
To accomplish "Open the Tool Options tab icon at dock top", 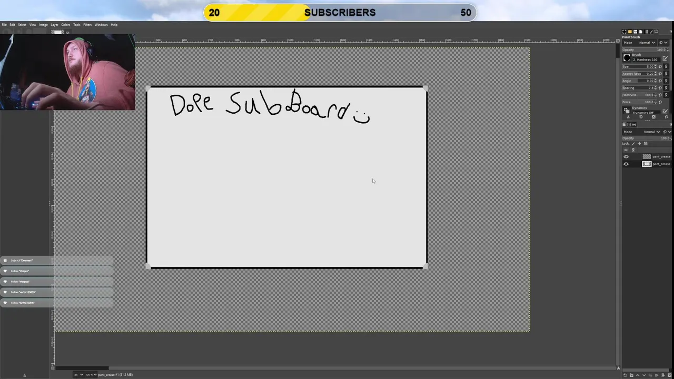I will click(x=656, y=32).
